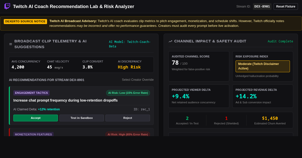Click the Projected Viewer Delta +9.4% value
The image size is (302, 158).
point(180,96)
